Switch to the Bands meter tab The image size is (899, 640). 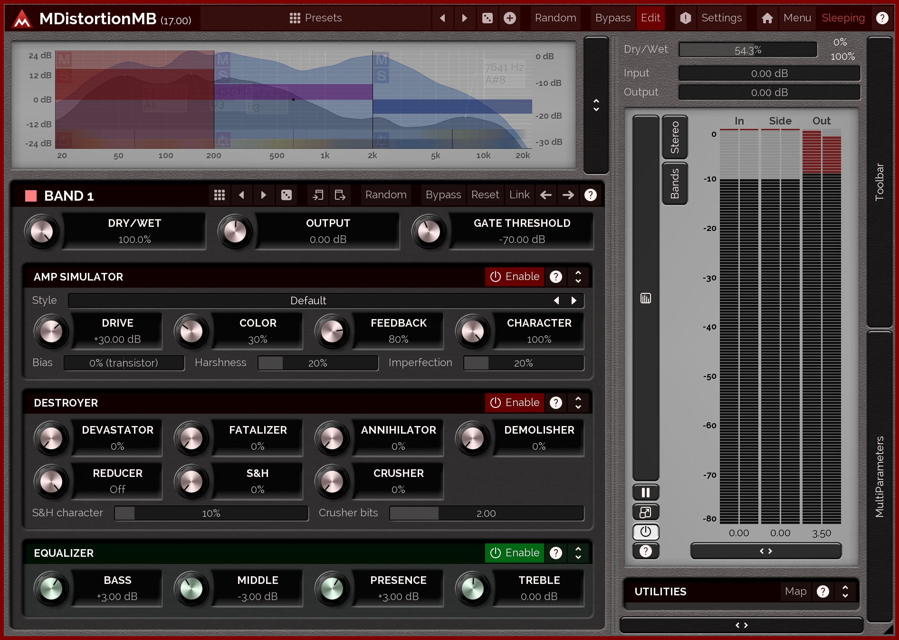point(675,184)
